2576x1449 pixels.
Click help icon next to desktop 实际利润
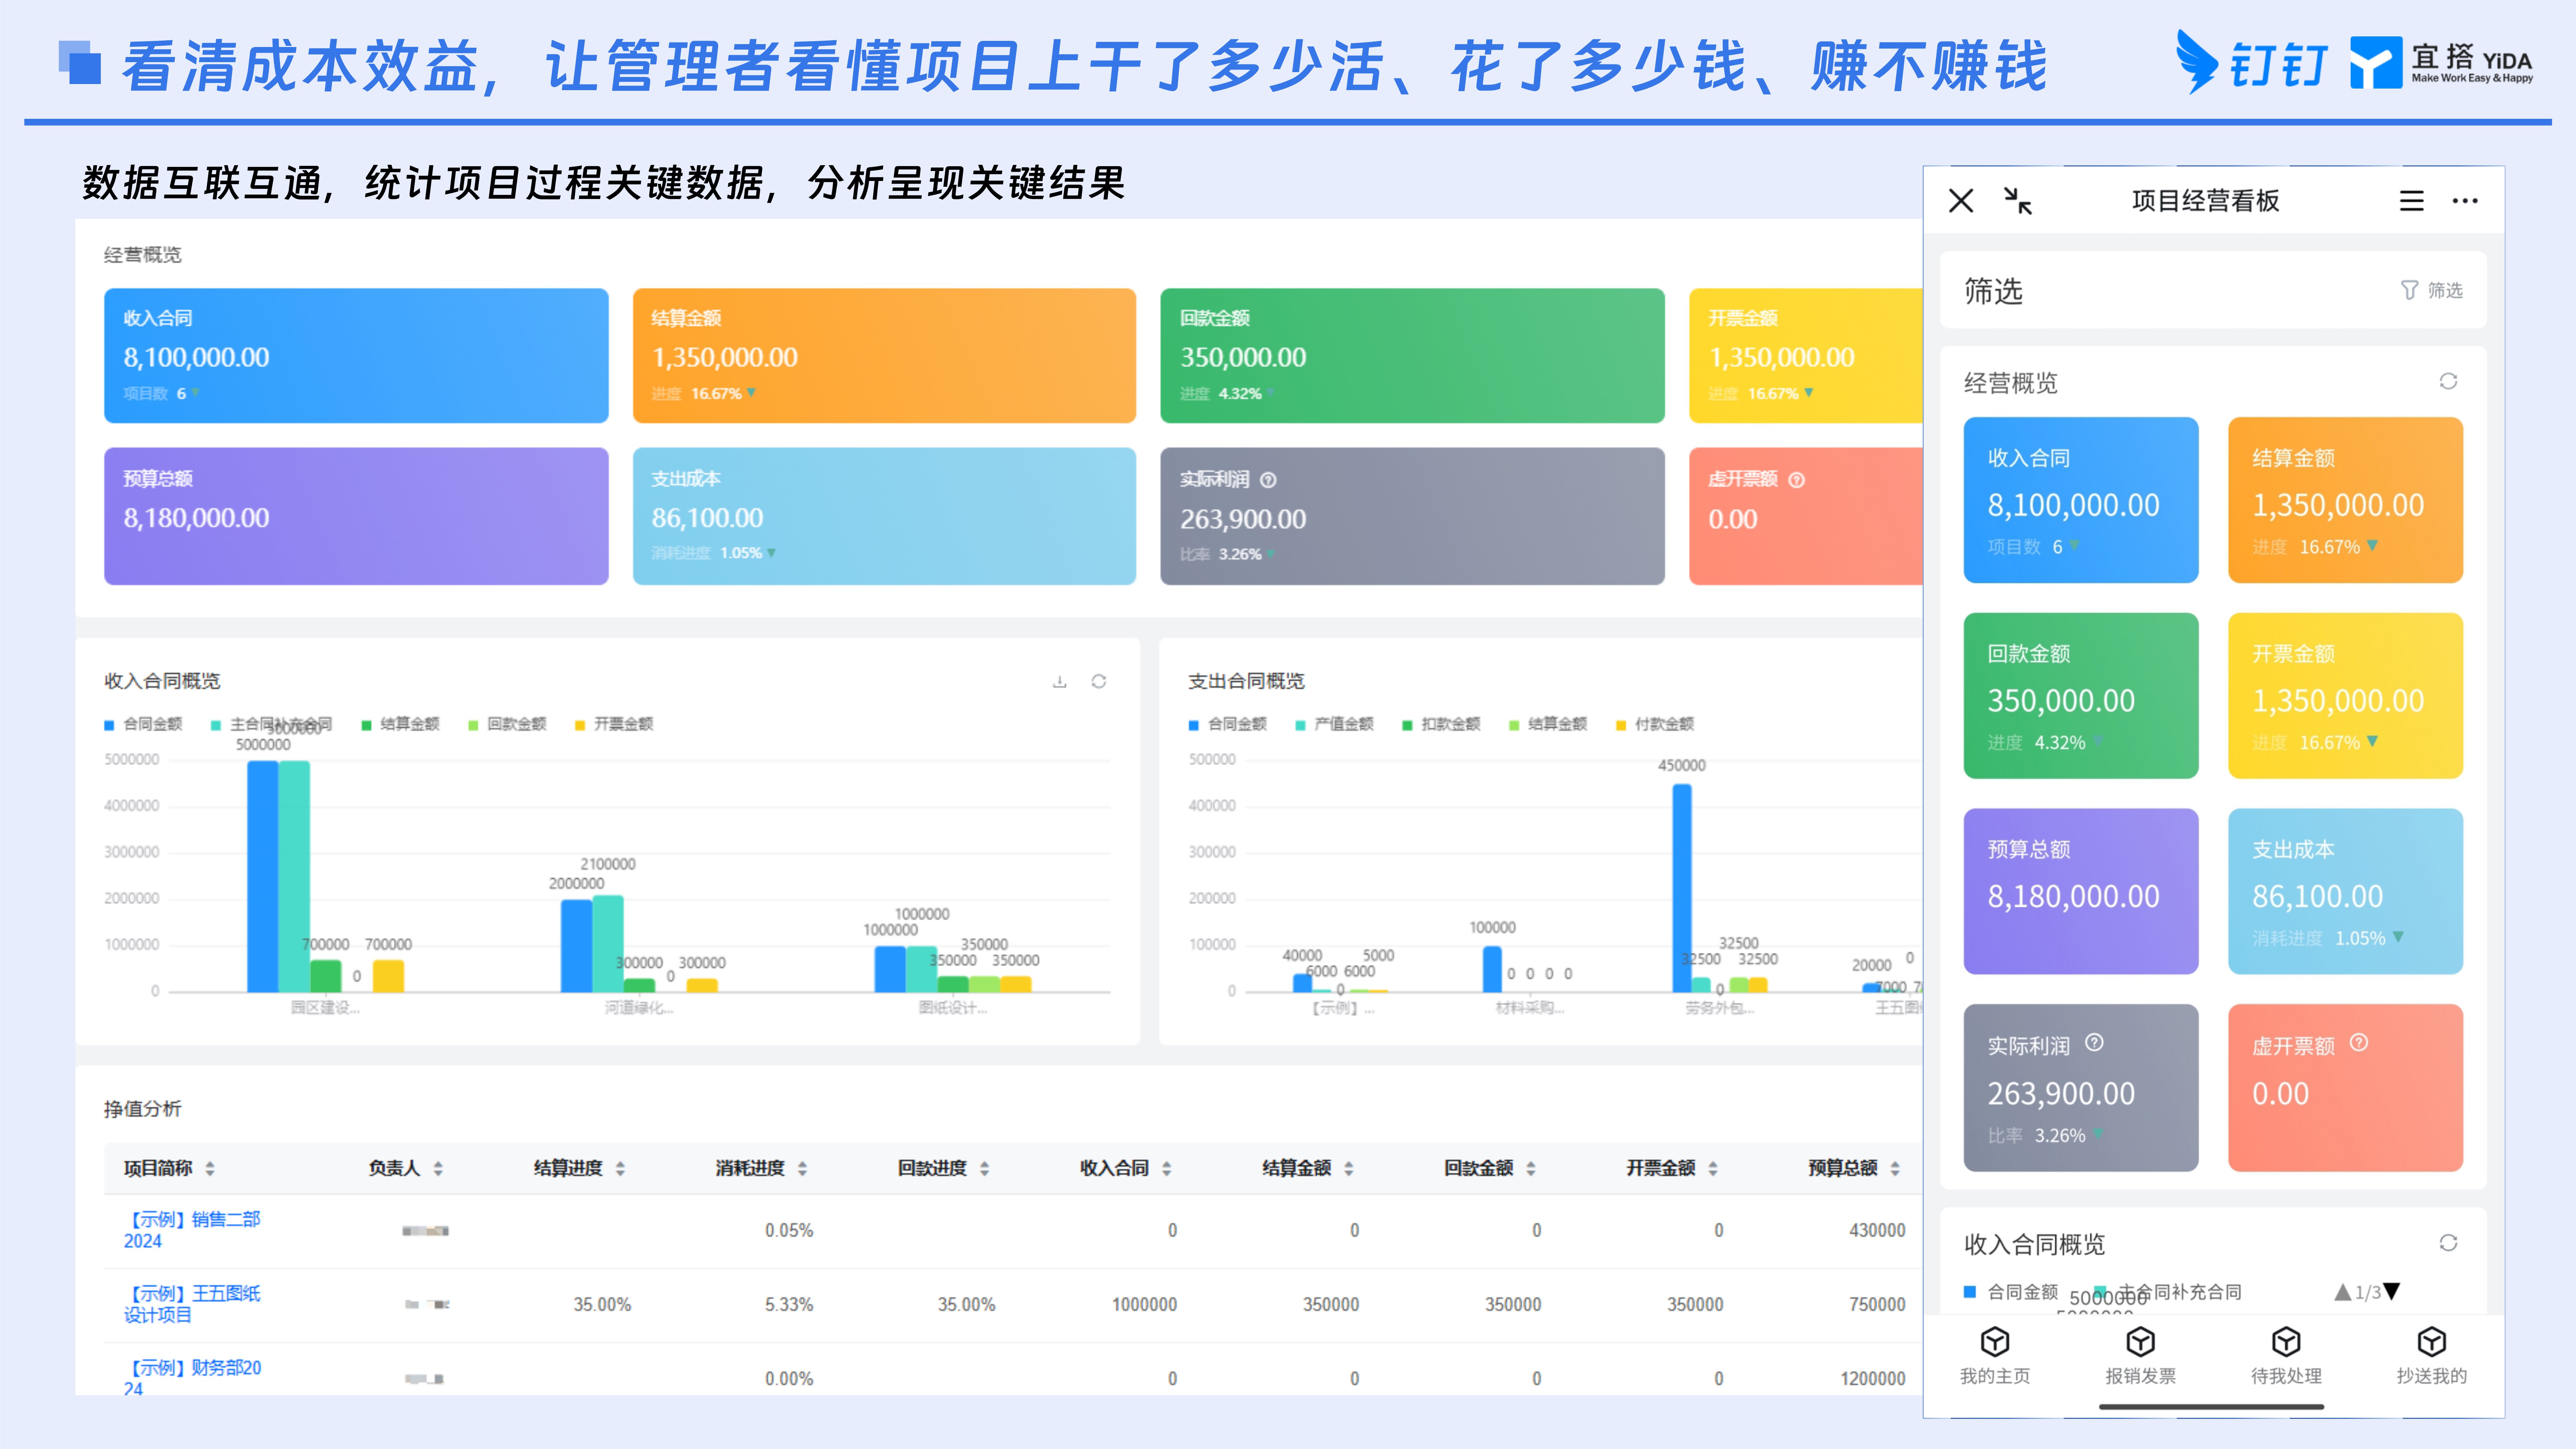click(1268, 480)
